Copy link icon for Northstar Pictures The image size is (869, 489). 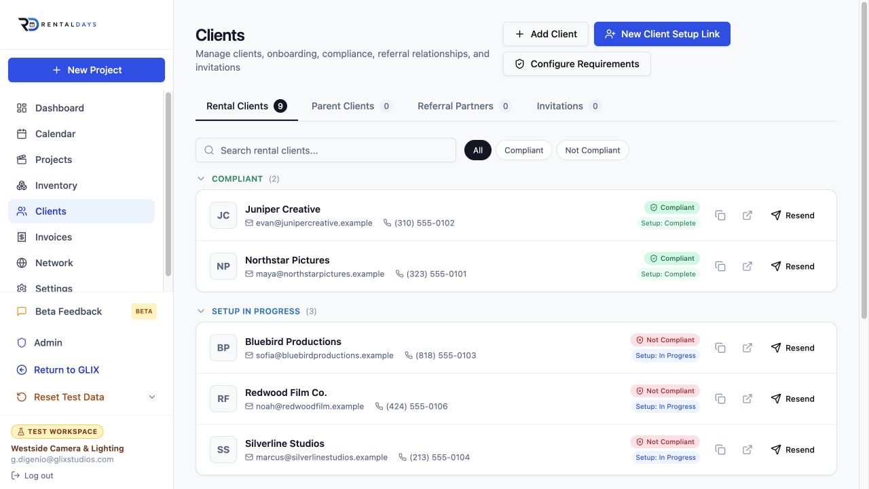coord(720,266)
